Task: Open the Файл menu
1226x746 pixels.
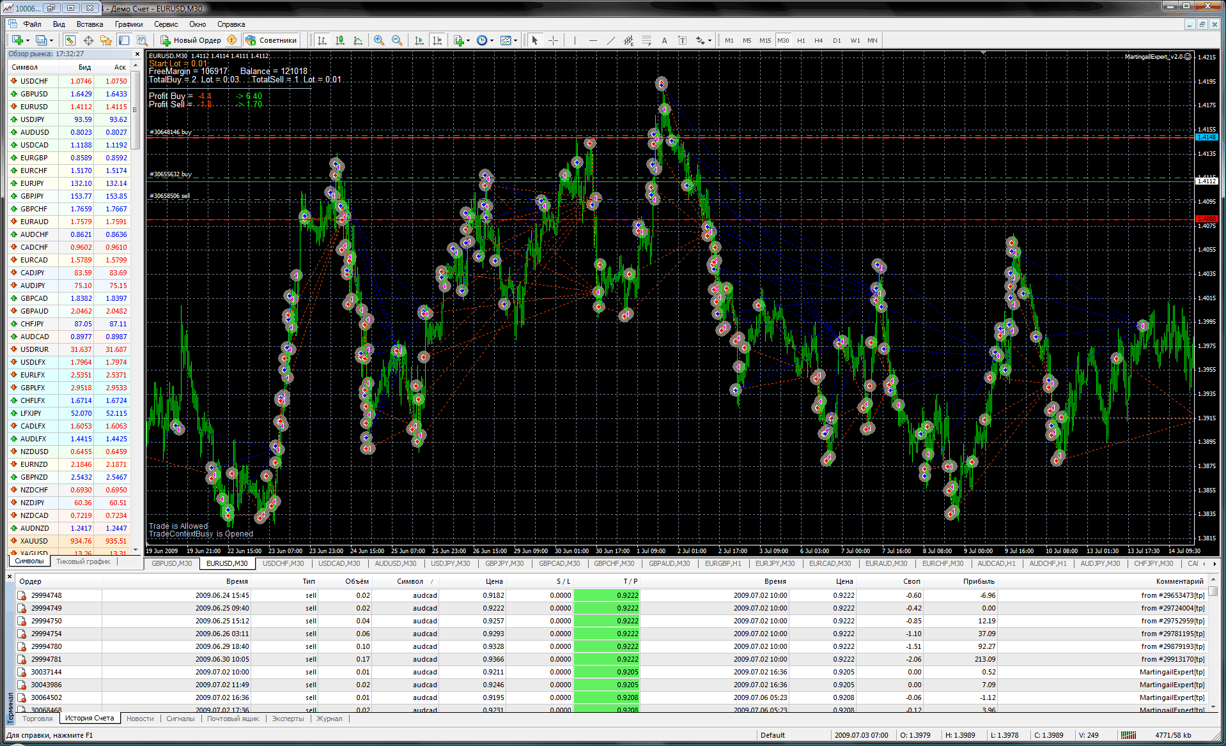Action: coord(32,24)
